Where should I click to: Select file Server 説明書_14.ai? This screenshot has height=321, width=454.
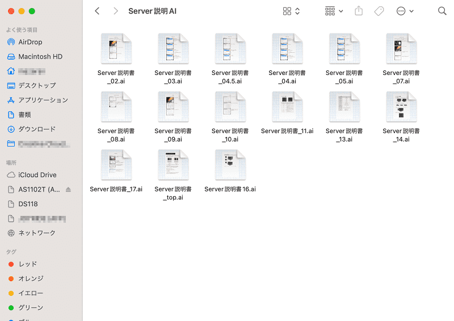[401, 117]
